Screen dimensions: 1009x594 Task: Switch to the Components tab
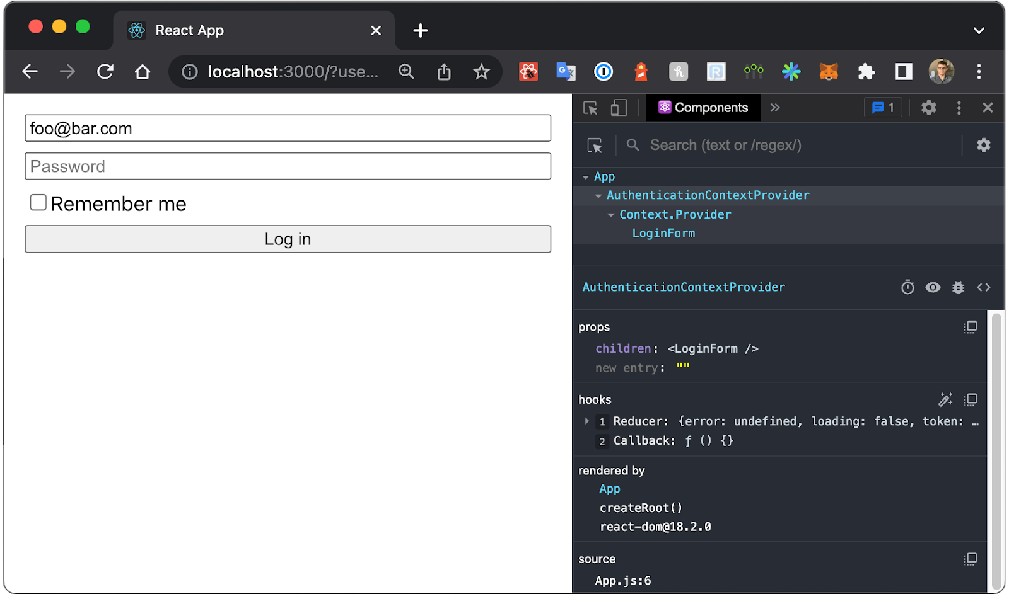[703, 108]
